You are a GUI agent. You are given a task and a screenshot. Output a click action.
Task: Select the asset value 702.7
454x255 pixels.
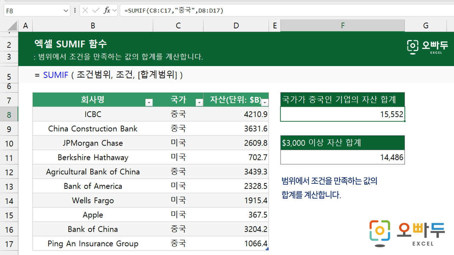click(236, 157)
